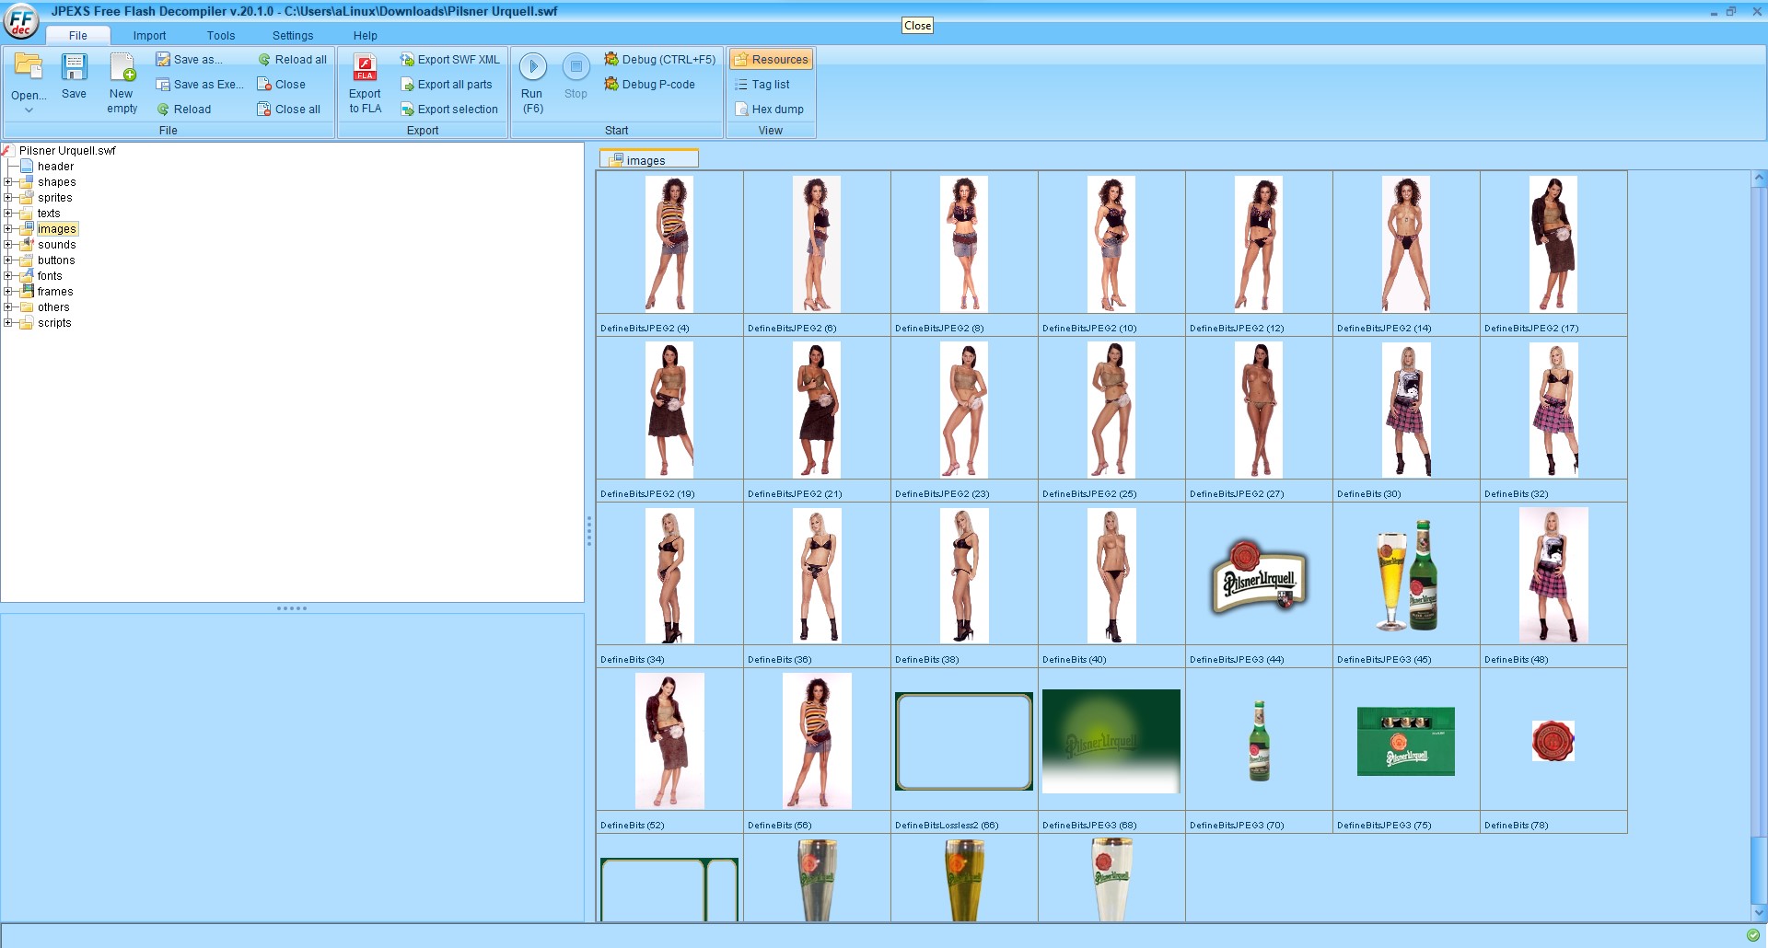Click the DefineBitsJPEG2 (4) label
The width and height of the screenshot is (1768, 948).
click(x=645, y=329)
